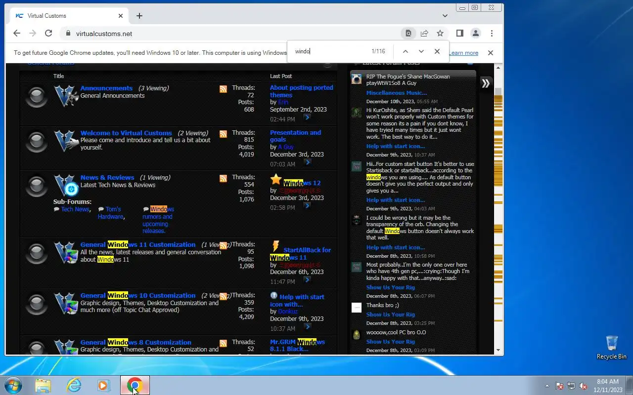Open the Welcome to Virtual Customs forum
The image size is (633, 395).
[x=126, y=133]
